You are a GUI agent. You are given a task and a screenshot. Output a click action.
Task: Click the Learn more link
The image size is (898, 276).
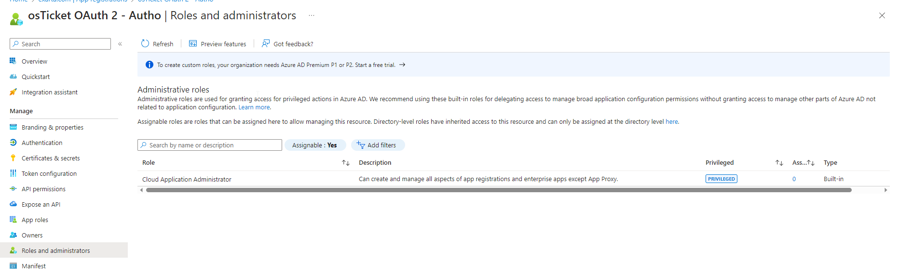tap(254, 107)
